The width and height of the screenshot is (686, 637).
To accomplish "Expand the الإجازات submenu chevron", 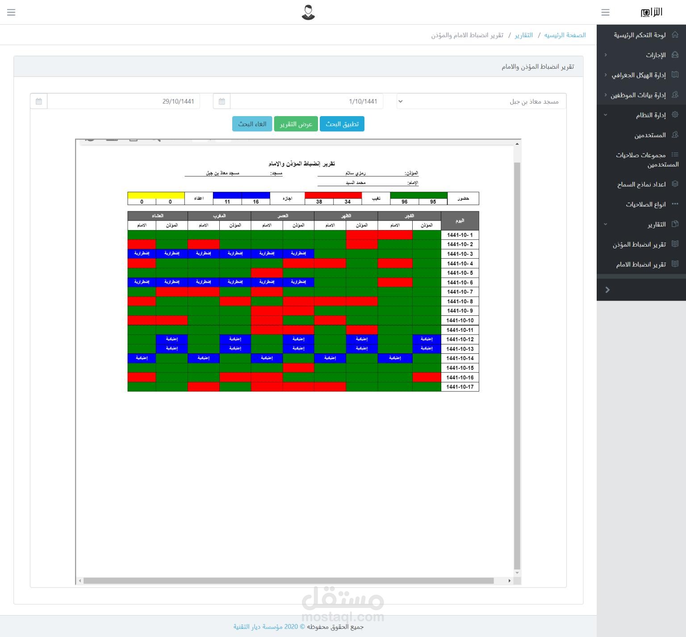I will [606, 55].
